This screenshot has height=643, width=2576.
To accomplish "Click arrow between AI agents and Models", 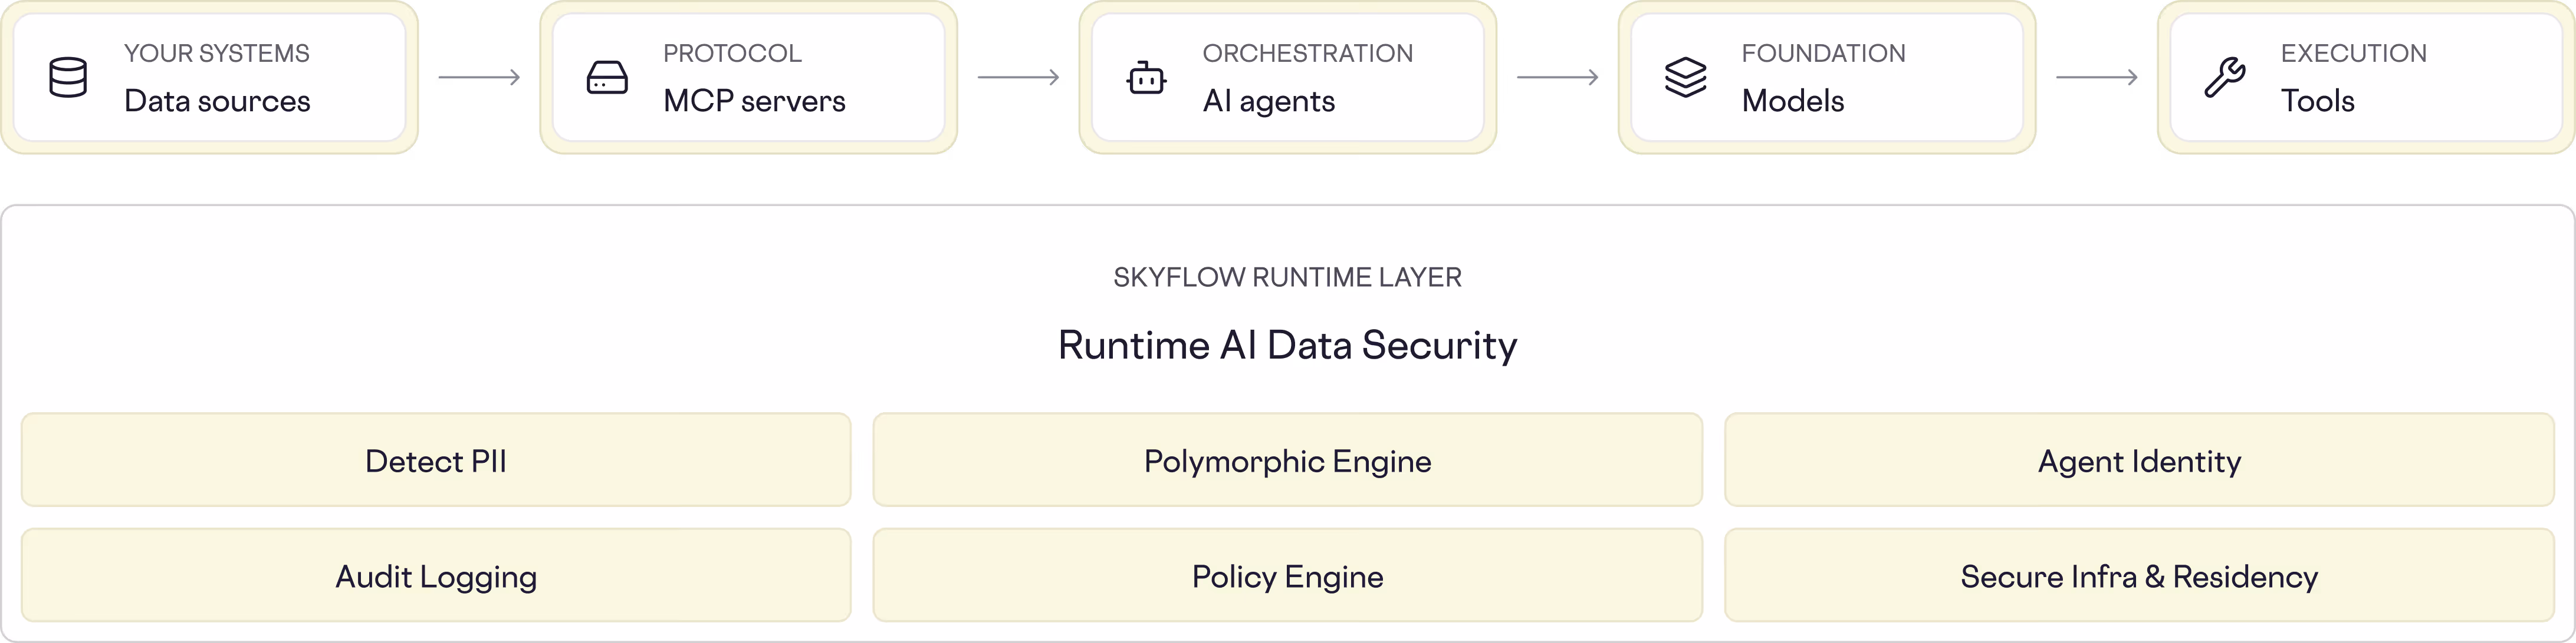I will [x=1557, y=77].
